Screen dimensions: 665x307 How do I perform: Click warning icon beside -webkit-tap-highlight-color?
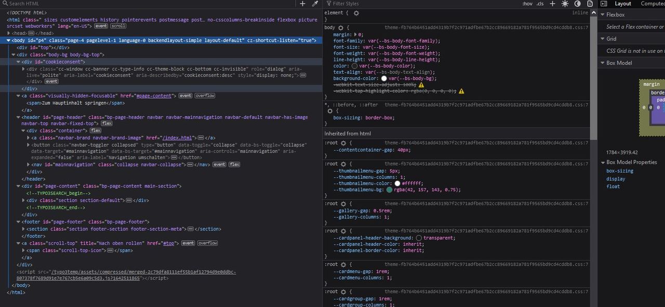[x=461, y=91]
